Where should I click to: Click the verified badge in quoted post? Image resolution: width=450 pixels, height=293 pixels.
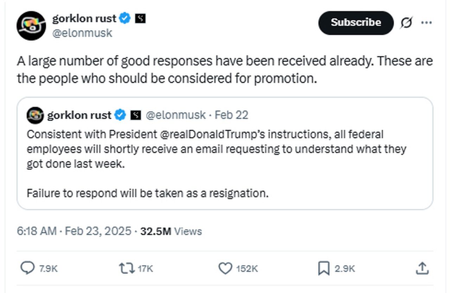click(x=121, y=115)
